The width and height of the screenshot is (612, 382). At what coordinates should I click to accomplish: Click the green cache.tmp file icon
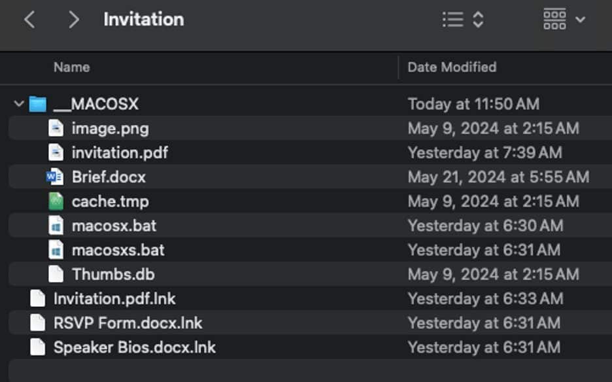[x=56, y=201]
